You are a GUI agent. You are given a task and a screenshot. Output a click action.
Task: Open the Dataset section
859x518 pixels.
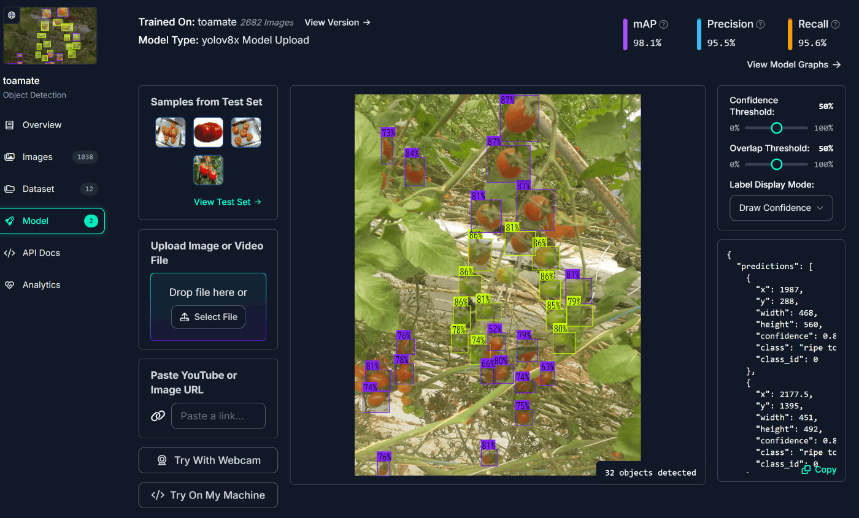pyautogui.click(x=53, y=189)
